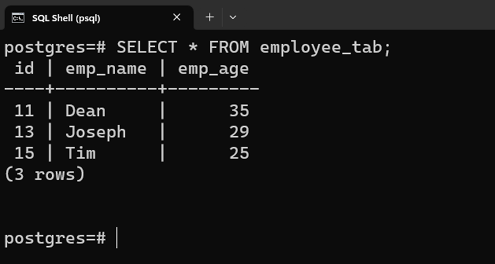
Task: Click the id value 11
Action: coord(24,111)
